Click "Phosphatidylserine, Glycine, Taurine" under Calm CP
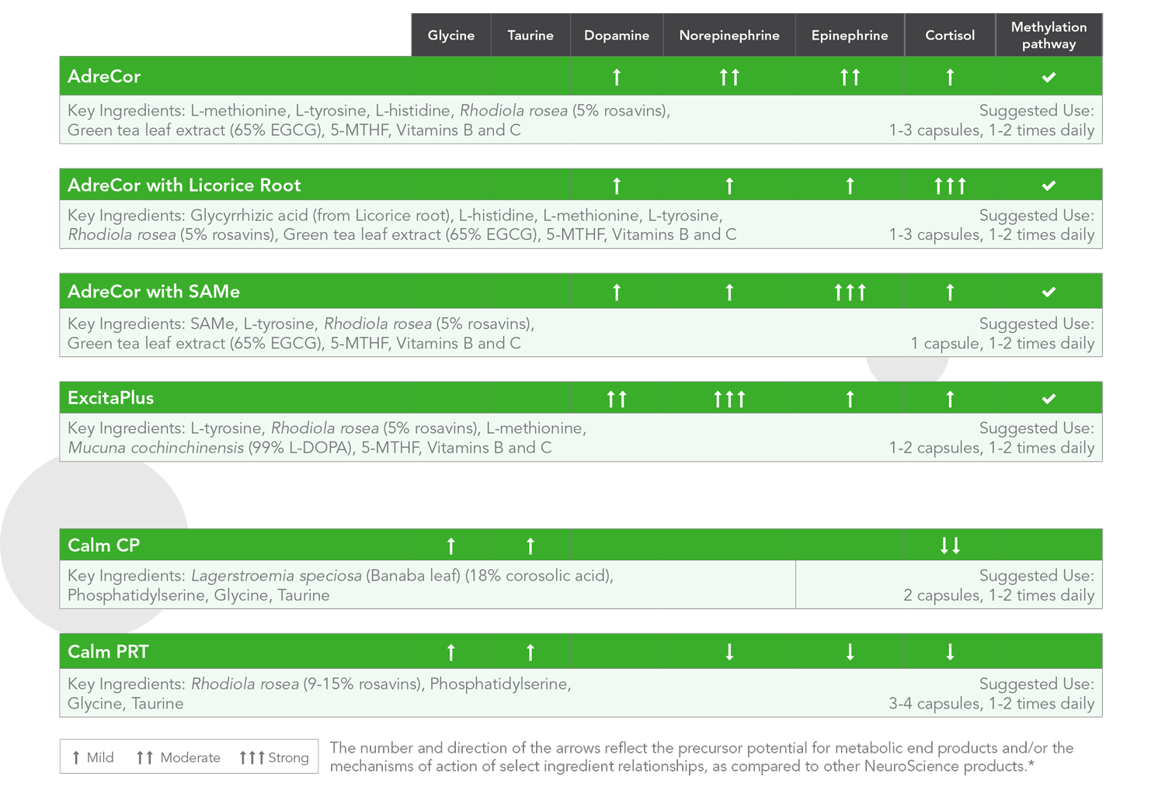This screenshot has height=790, width=1165. (199, 595)
